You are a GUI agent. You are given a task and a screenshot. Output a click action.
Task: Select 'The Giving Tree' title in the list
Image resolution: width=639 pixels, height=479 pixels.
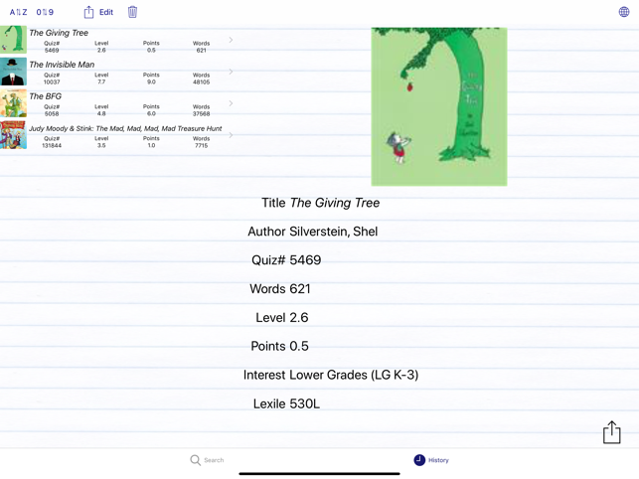coord(59,33)
